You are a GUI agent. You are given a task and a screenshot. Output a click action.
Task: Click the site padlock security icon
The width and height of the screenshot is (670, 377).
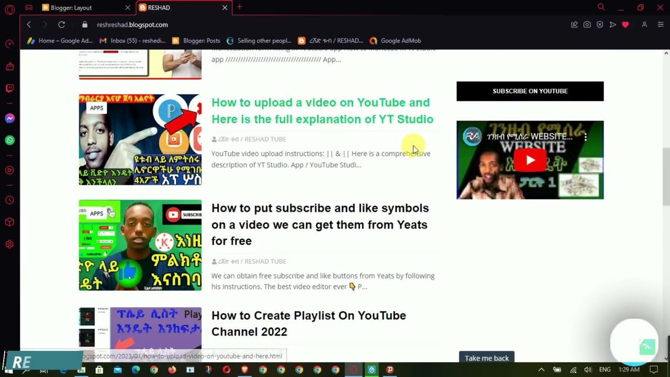tap(85, 25)
